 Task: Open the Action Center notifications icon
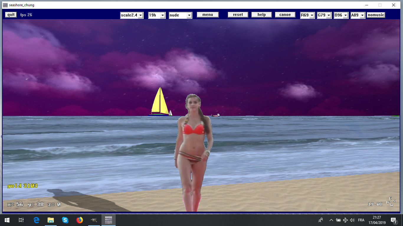pyautogui.click(x=394, y=220)
